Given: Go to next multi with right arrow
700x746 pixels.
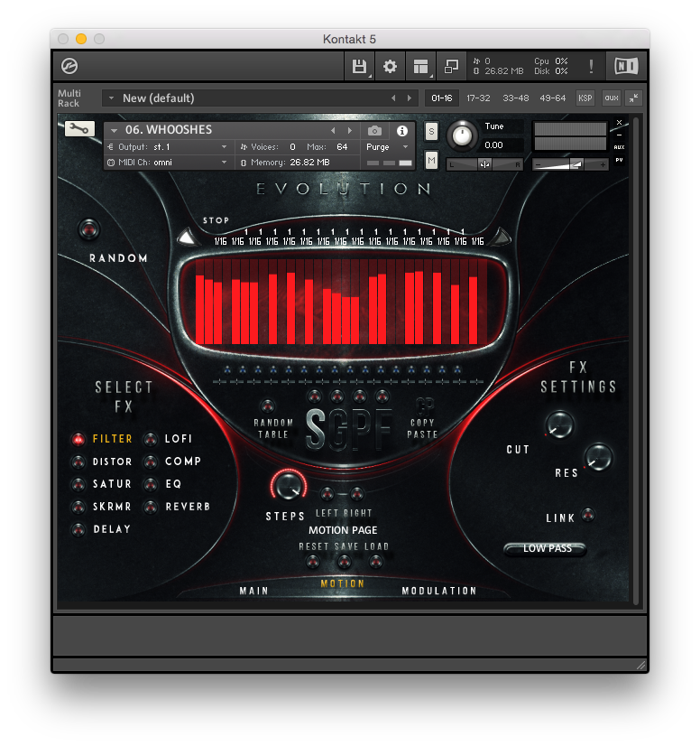Looking at the screenshot, I should click(410, 98).
